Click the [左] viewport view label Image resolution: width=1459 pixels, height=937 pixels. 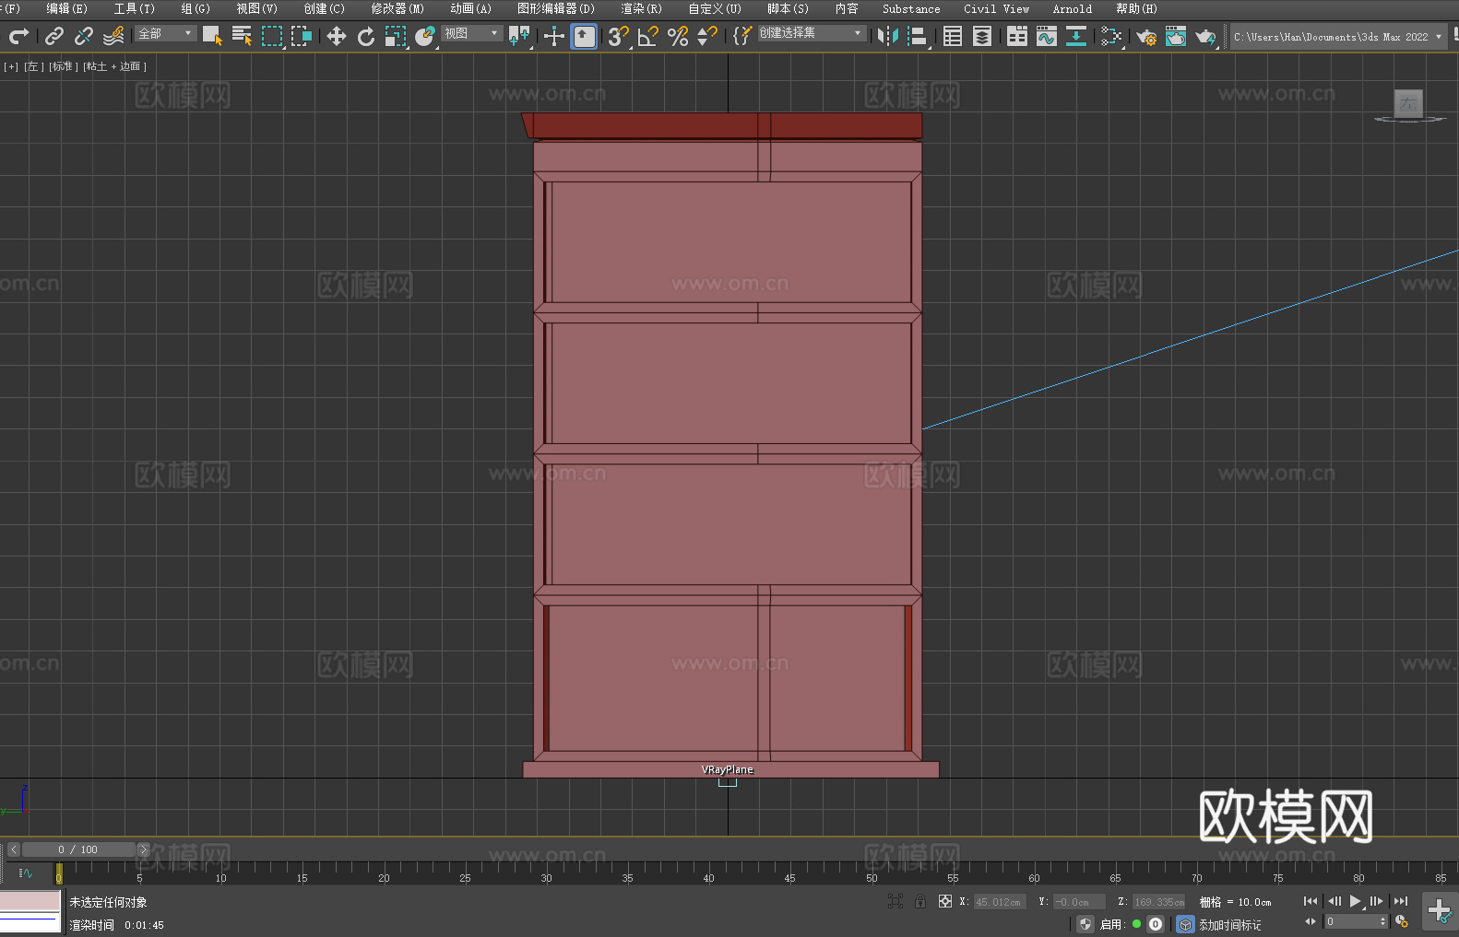click(x=33, y=66)
